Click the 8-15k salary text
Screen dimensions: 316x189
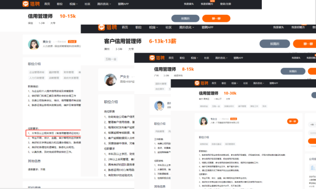(188, 69)
